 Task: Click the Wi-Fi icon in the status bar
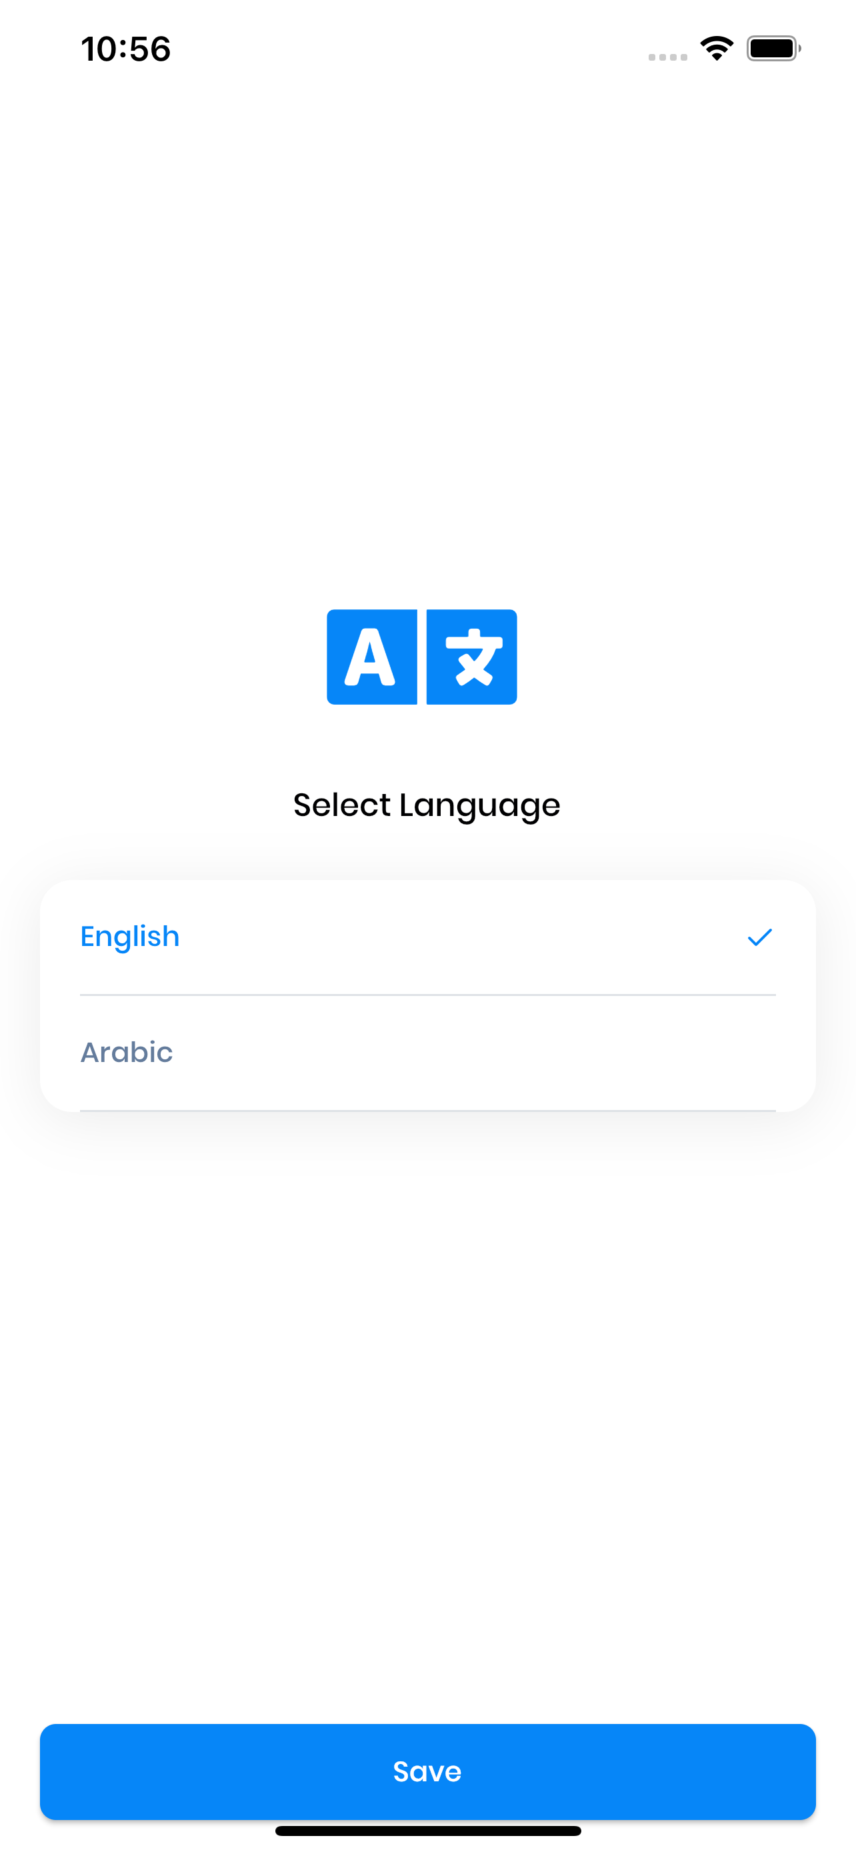point(716,47)
